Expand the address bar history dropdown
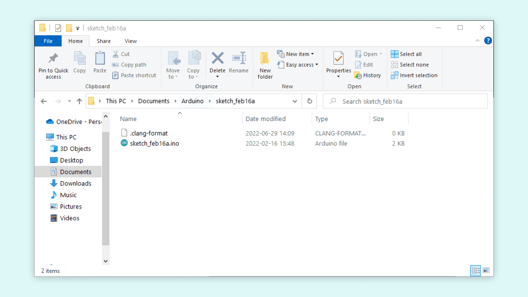The height and width of the screenshot is (297, 528). coord(295,101)
